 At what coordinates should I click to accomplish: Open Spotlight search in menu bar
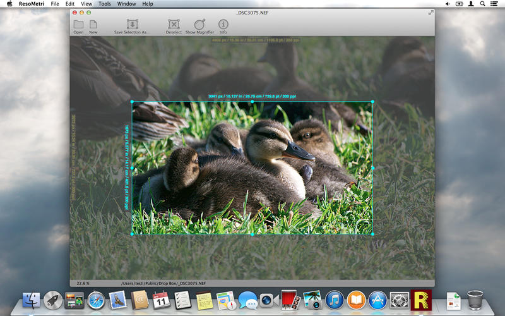click(x=484, y=4)
